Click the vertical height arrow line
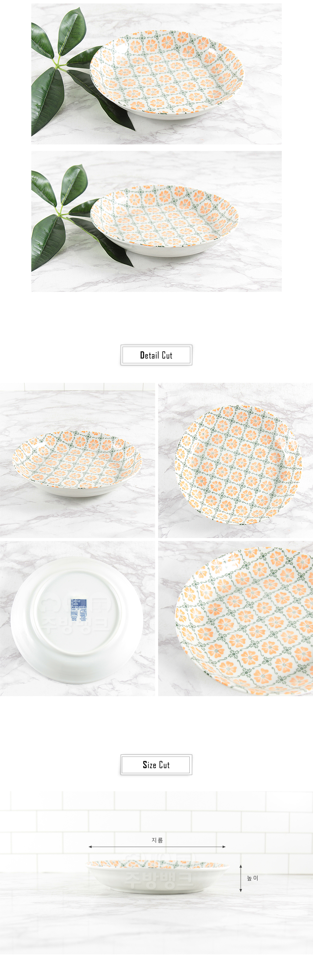 tap(241, 878)
